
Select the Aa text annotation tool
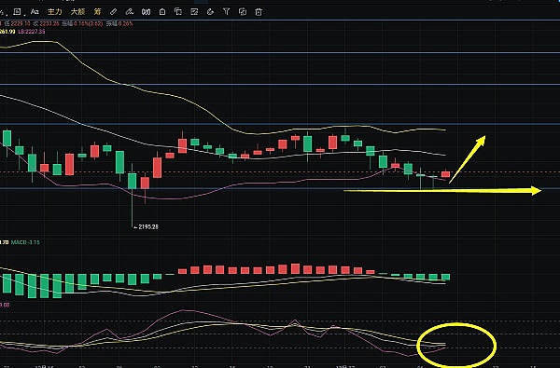[x=35, y=12]
